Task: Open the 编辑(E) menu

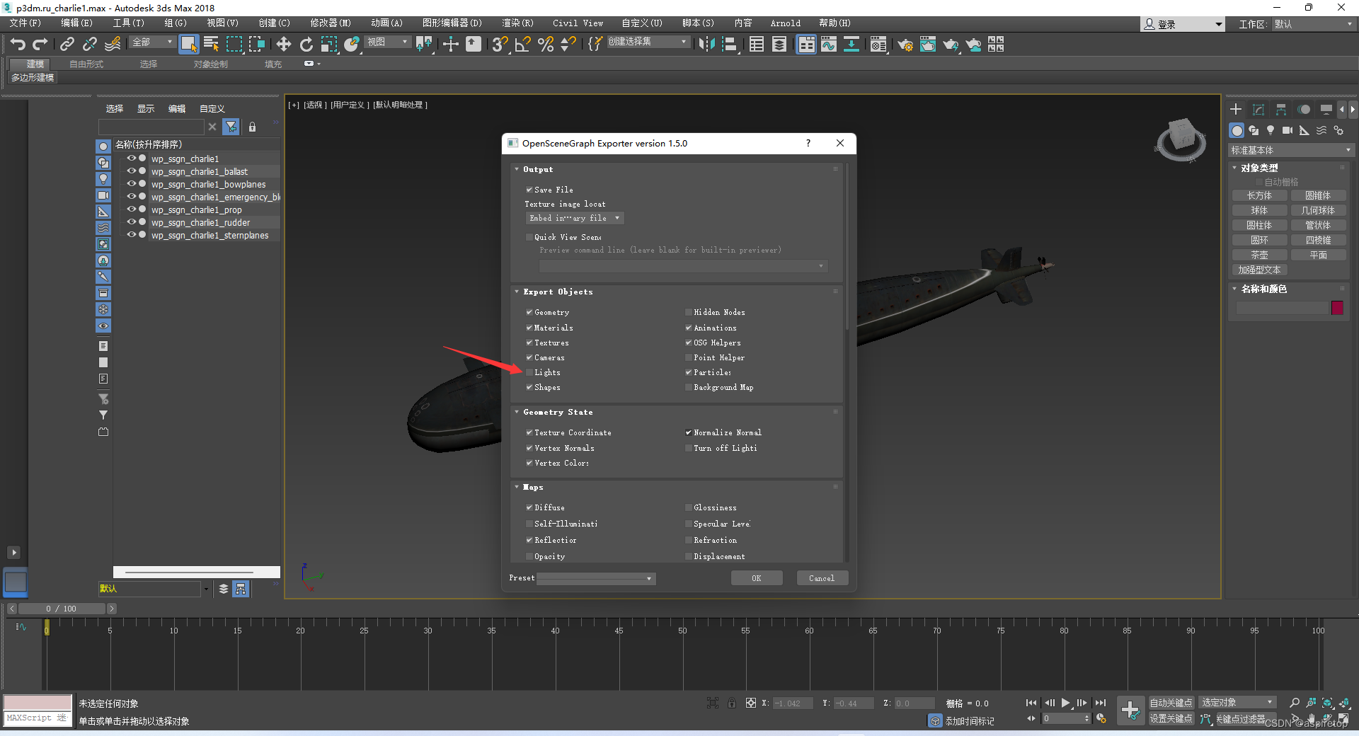Action: (x=76, y=23)
